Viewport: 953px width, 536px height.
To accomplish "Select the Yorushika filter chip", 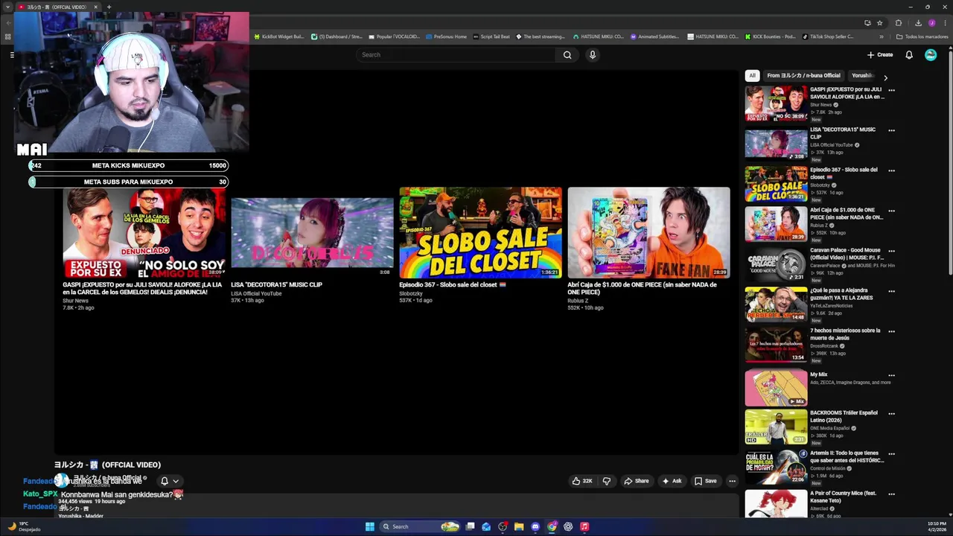I will pyautogui.click(x=862, y=75).
